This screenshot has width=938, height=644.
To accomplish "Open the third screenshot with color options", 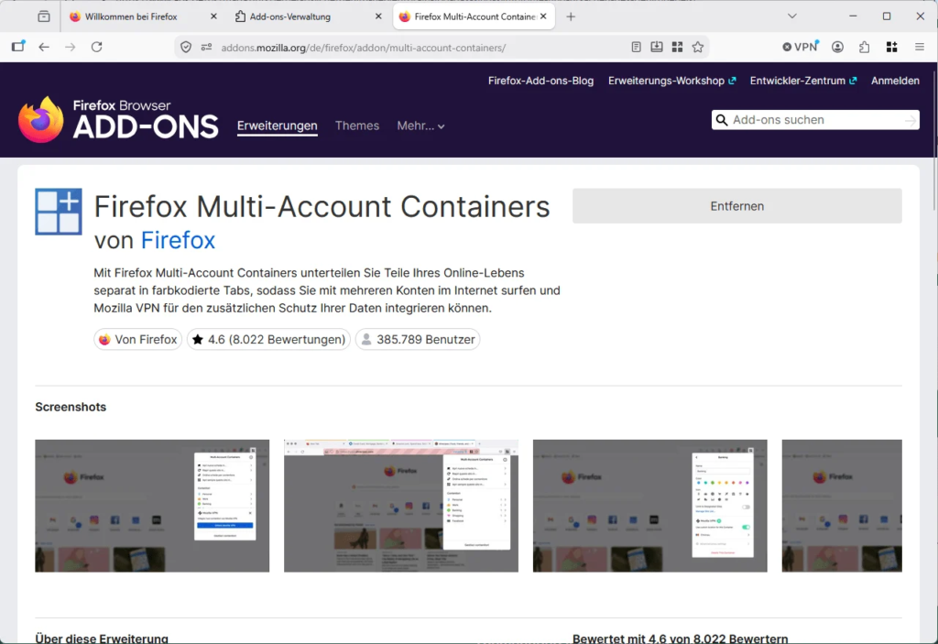I will click(x=649, y=506).
